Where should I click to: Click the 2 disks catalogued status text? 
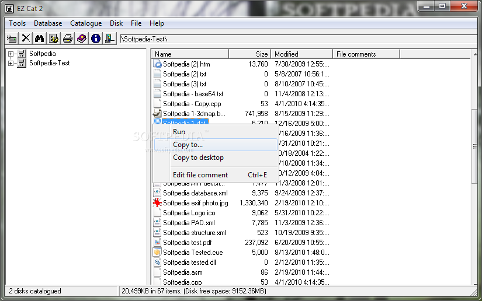tap(35, 291)
